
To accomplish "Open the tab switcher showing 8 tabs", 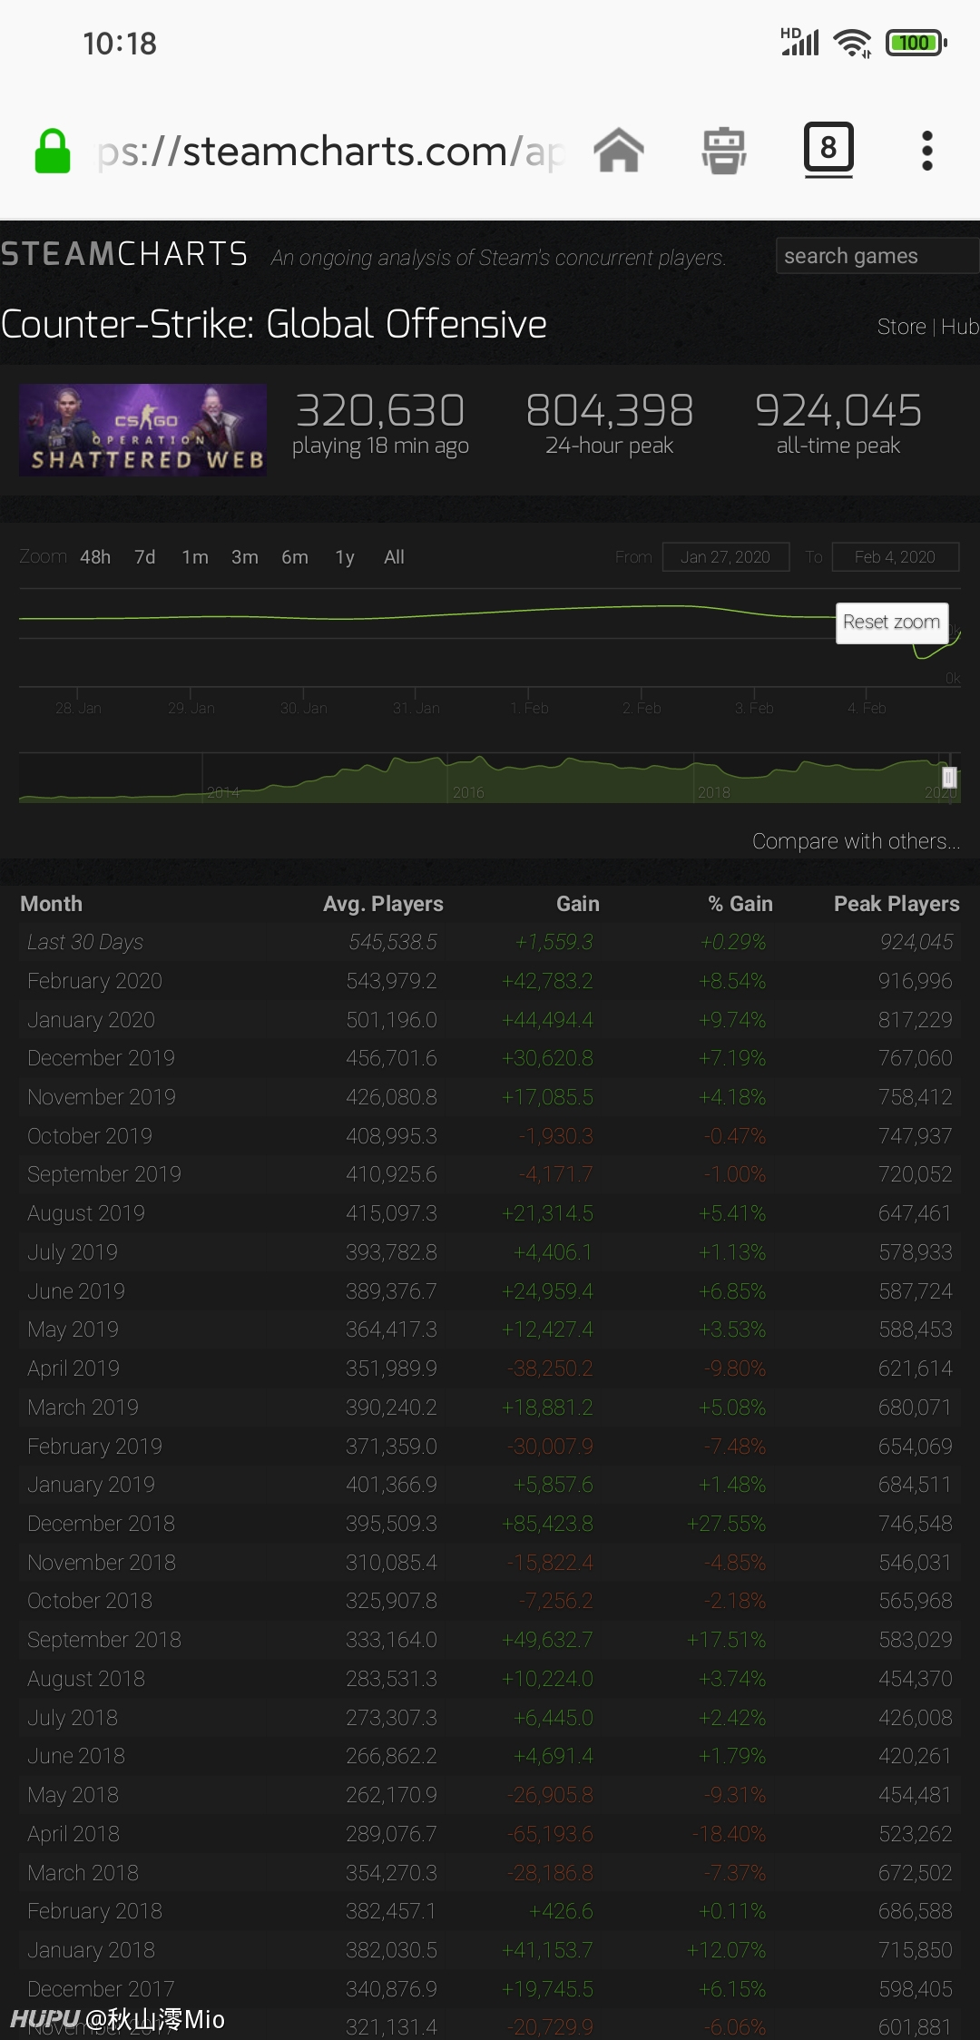I will (x=828, y=150).
